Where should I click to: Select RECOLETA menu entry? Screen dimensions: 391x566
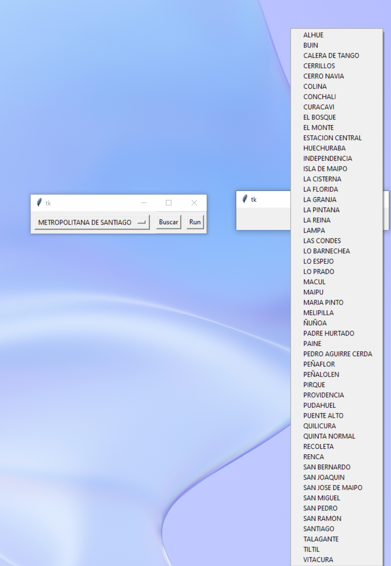pyautogui.click(x=337, y=447)
